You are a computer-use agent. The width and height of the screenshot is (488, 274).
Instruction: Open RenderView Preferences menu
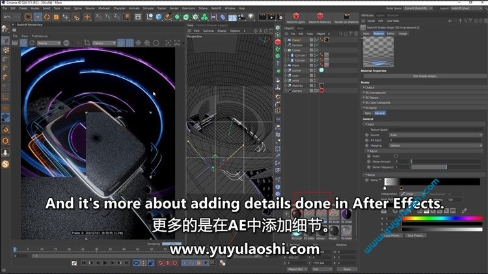click(x=40, y=36)
